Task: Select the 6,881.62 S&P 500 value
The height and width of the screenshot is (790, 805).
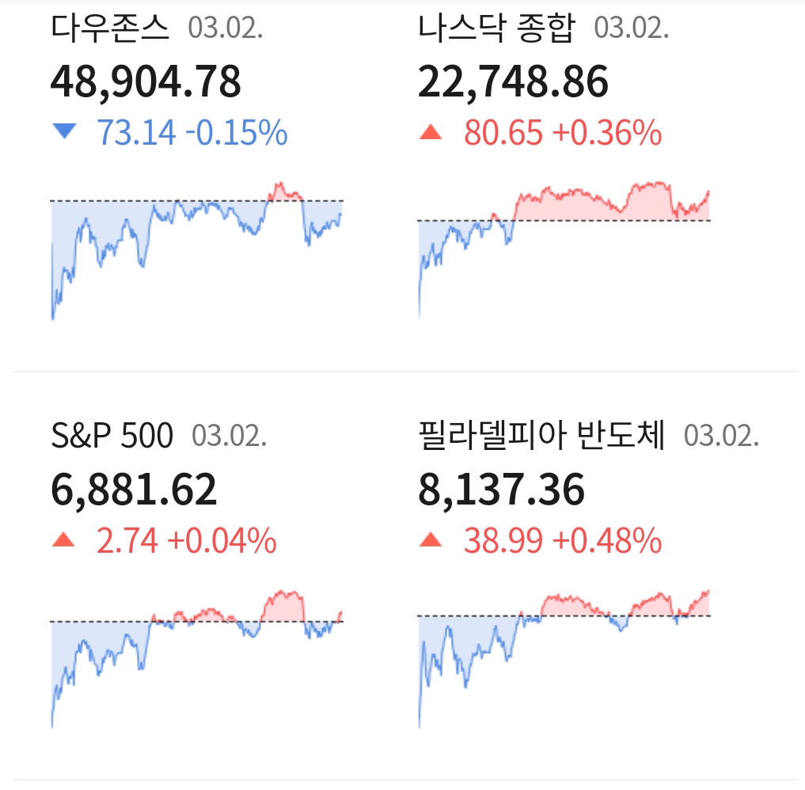Action: [134, 490]
